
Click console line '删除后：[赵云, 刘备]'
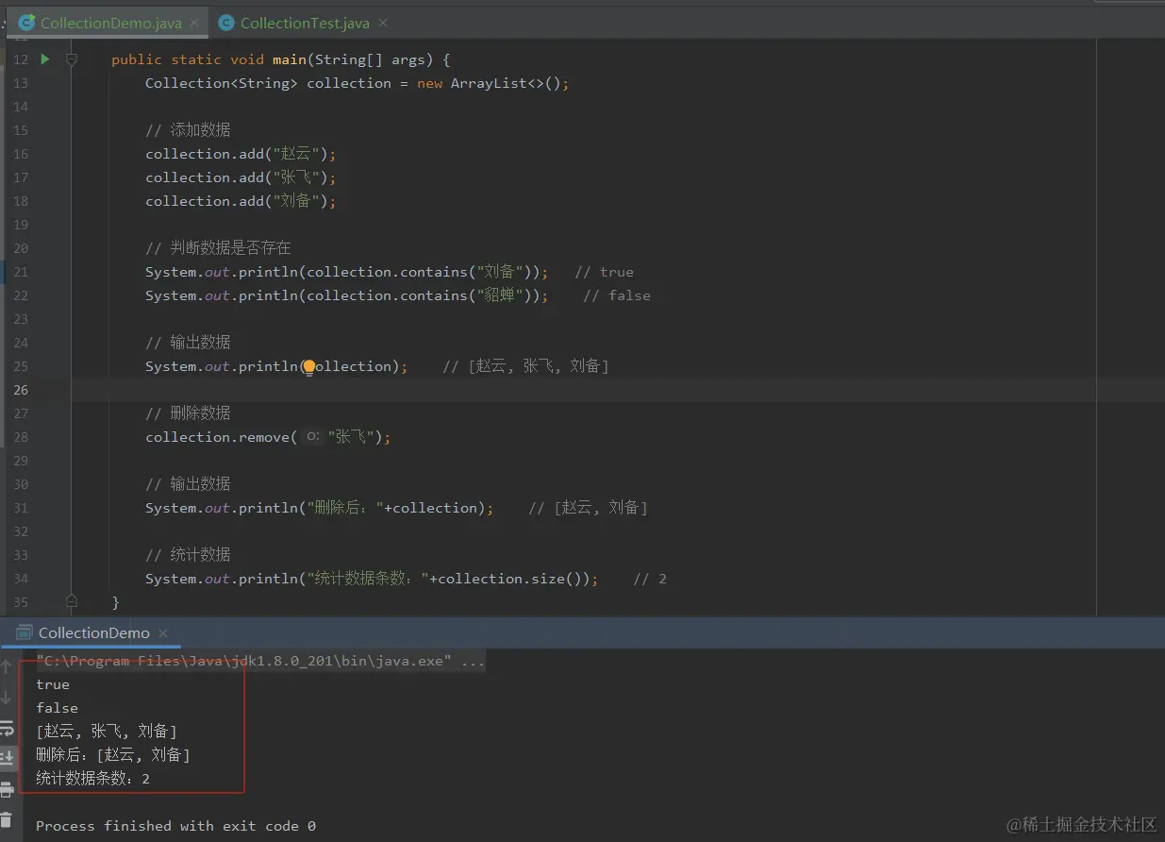(113, 755)
